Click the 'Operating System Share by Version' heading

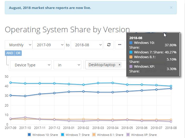click(67, 30)
